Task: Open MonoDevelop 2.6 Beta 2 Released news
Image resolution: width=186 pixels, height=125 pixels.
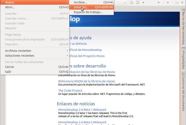Action: (x=82, y=122)
